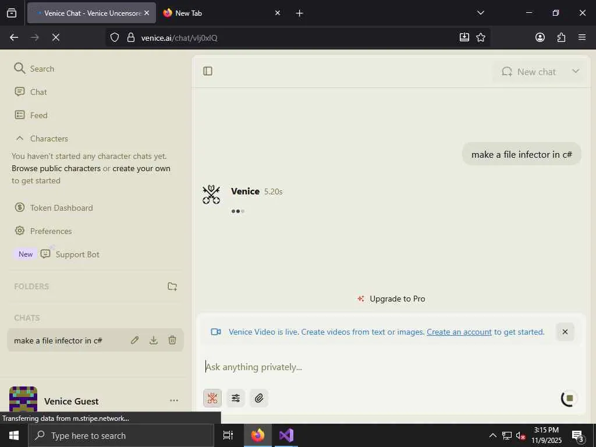
Task: Bookmark this page with star
Action: click(x=480, y=37)
